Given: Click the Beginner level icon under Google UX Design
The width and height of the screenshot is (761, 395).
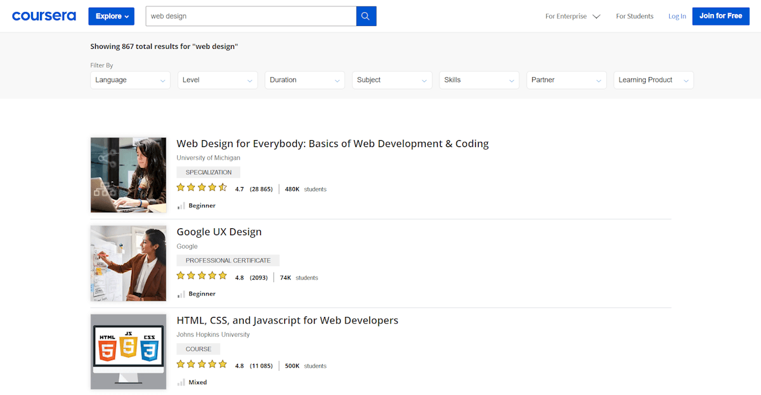Looking at the screenshot, I should 181,294.
